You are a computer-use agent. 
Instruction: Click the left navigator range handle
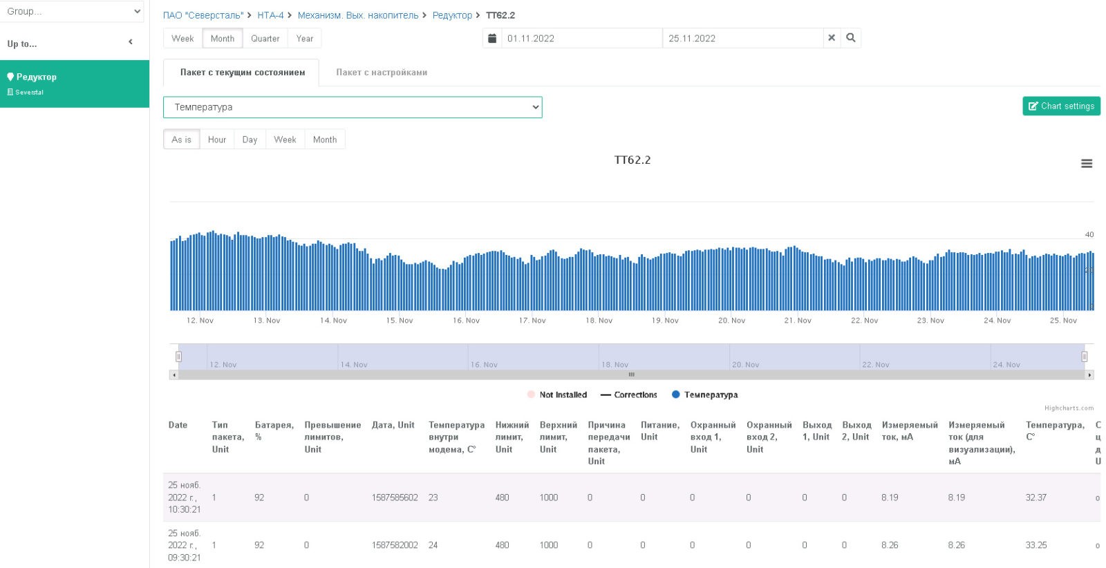click(x=178, y=357)
